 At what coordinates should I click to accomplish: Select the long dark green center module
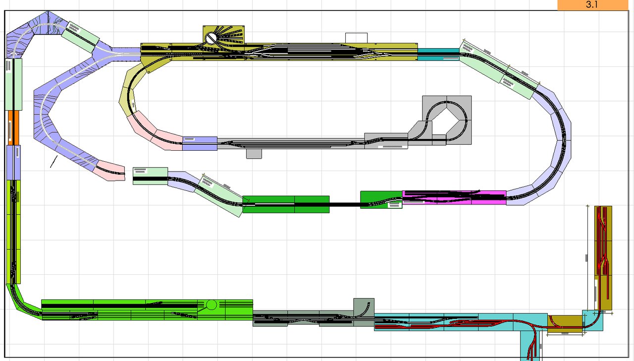(286, 204)
